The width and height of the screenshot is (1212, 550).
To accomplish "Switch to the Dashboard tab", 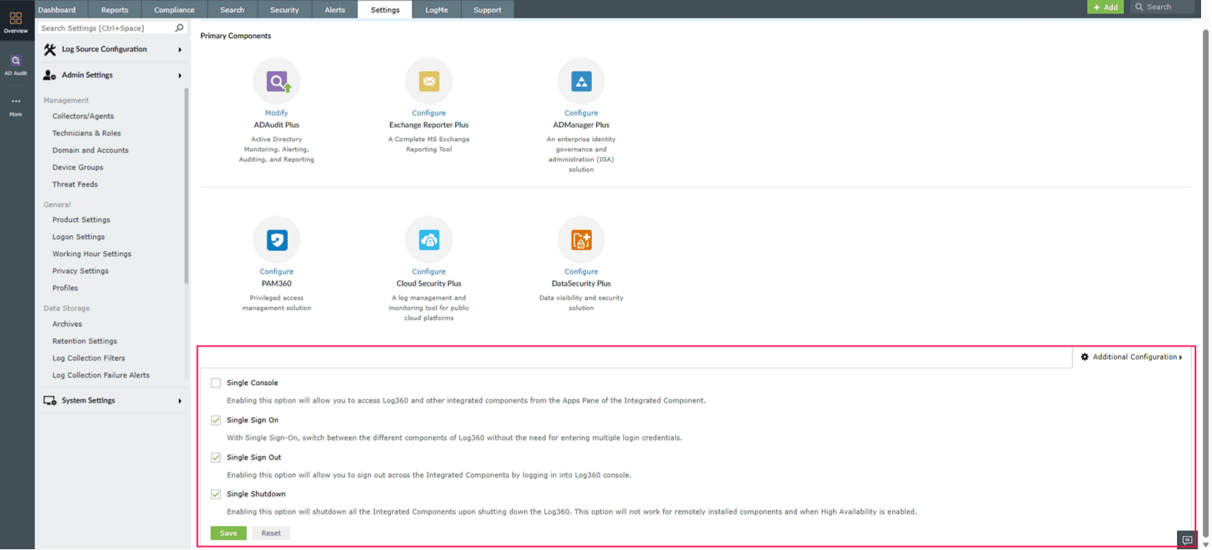I will (57, 9).
